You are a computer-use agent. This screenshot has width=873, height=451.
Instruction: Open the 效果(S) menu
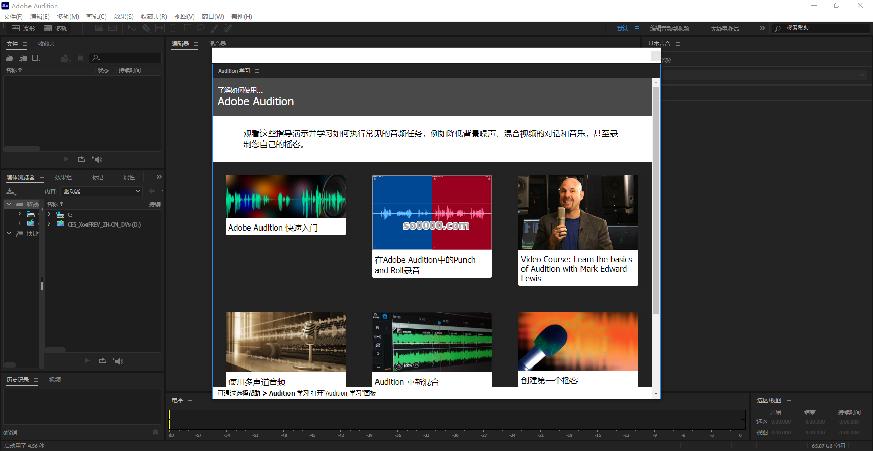123,17
